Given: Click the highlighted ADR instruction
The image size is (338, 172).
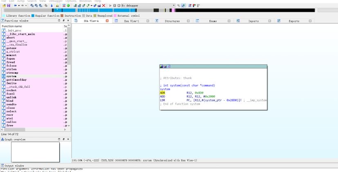Looking at the screenshot, I should click(x=162, y=93).
